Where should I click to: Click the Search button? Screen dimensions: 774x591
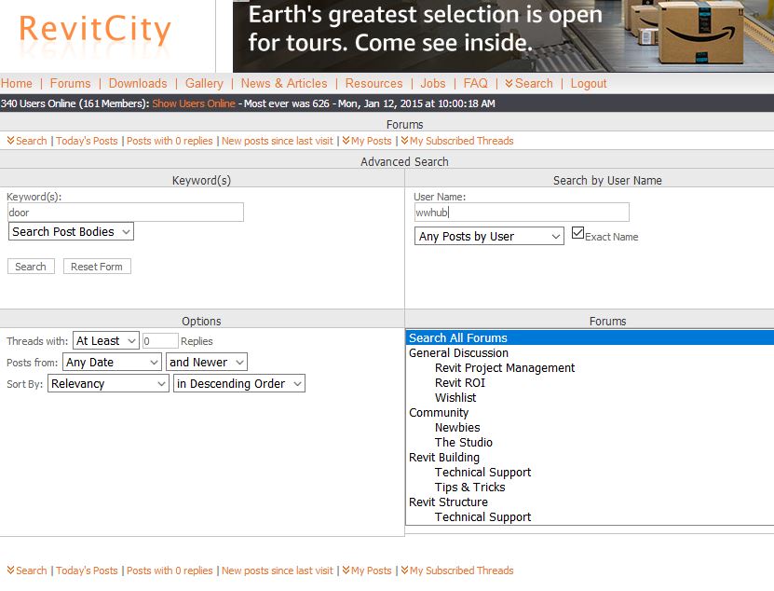pos(31,267)
